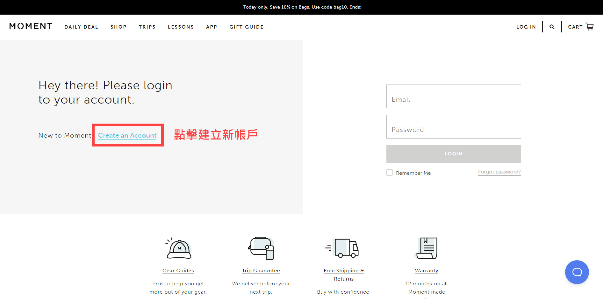Follow the Bags link in promo banner

[x=304, y=7]
